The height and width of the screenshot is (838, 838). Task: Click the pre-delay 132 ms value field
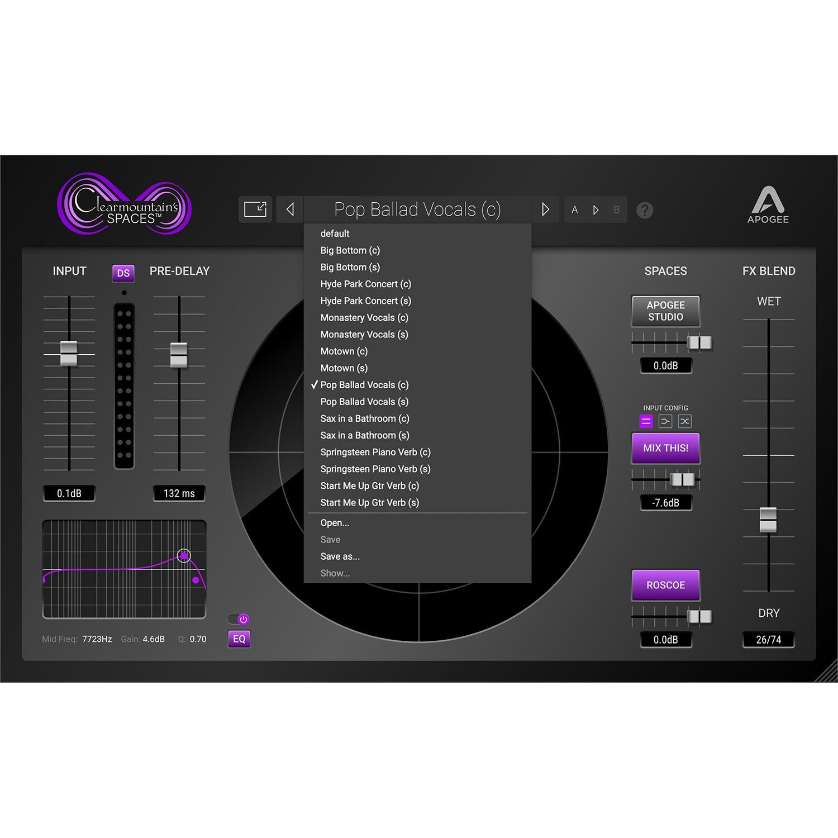point(179,493)
